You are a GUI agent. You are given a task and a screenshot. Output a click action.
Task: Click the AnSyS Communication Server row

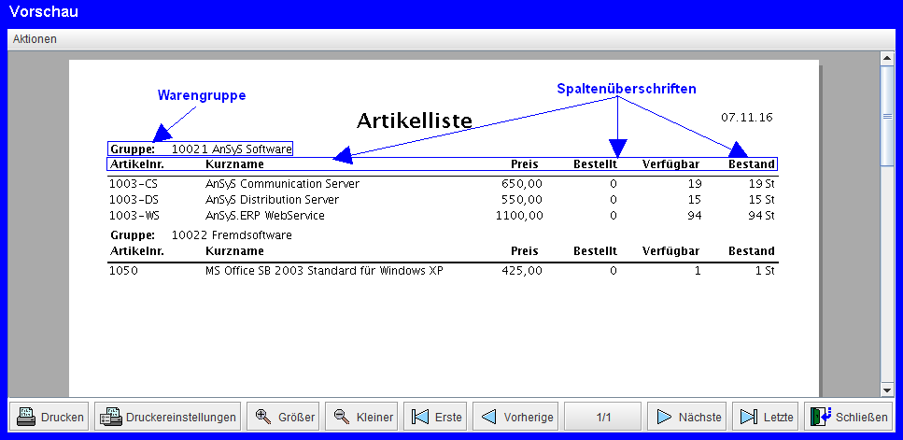[282, 184]
